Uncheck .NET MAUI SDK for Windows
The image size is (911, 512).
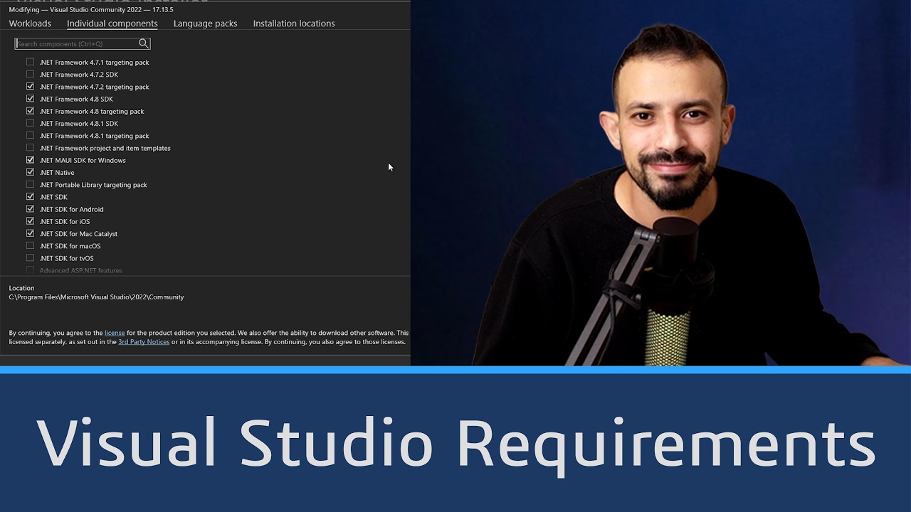click(30, 160)
